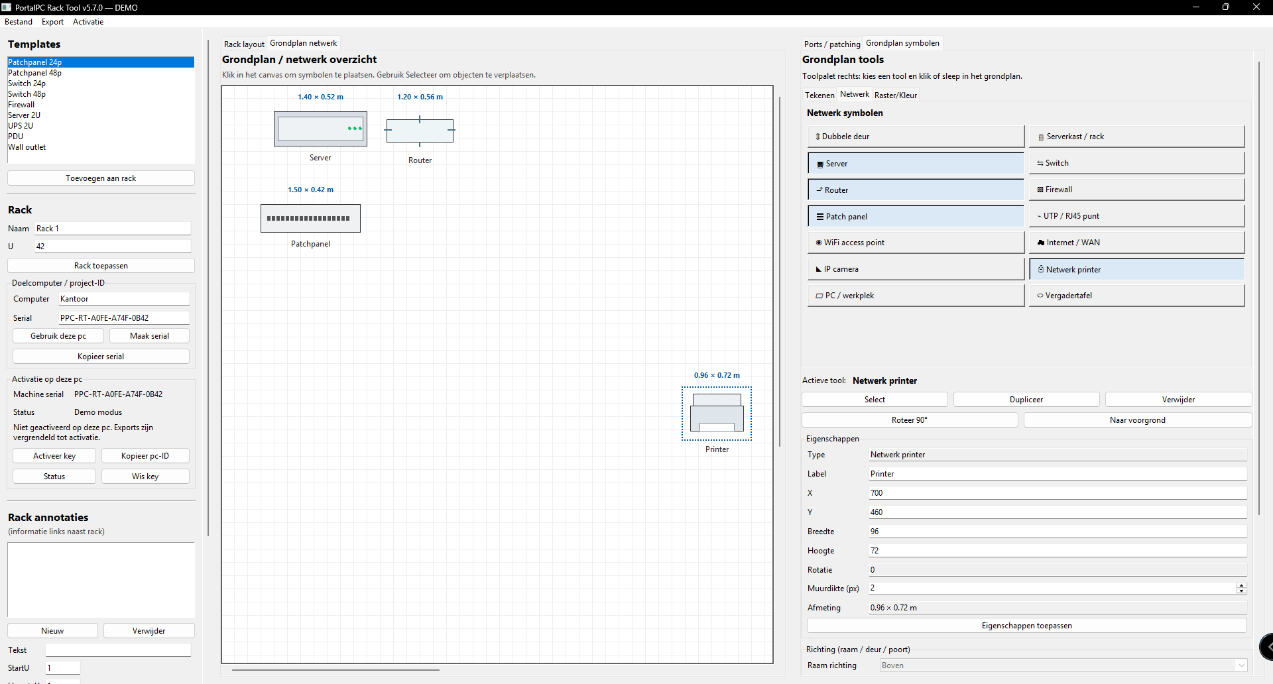
Task: Switch to the Raster/Kleur tab
Action: point(895,95)
